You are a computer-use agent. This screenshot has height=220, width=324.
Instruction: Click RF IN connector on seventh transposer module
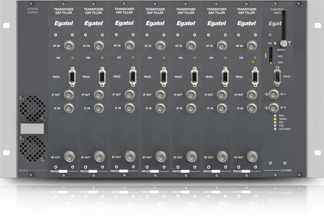click(252, 46)
